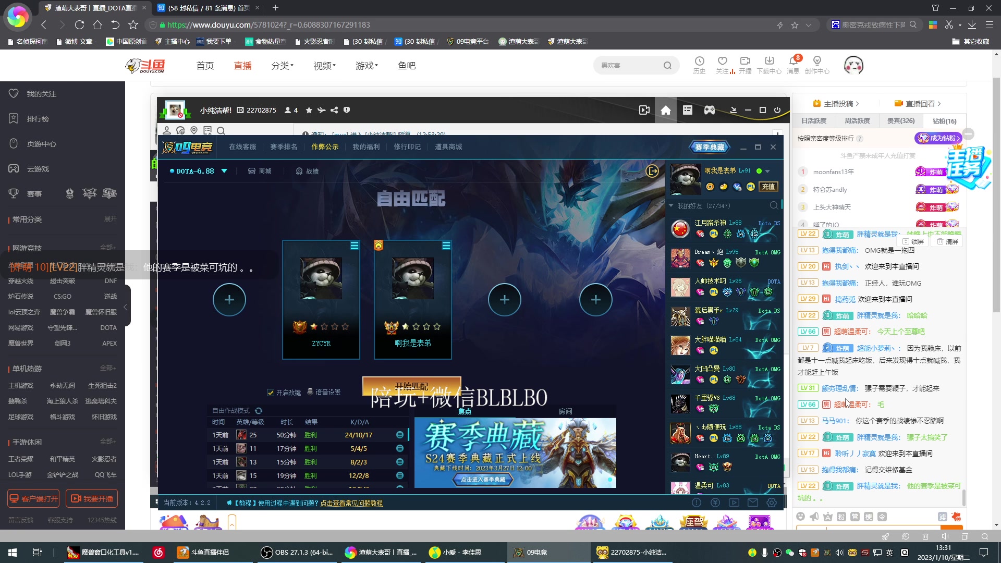Open 商城 shop in 09 client
Image resolution: width=1001 pixels, height=563 pixels.
(260, 171)
